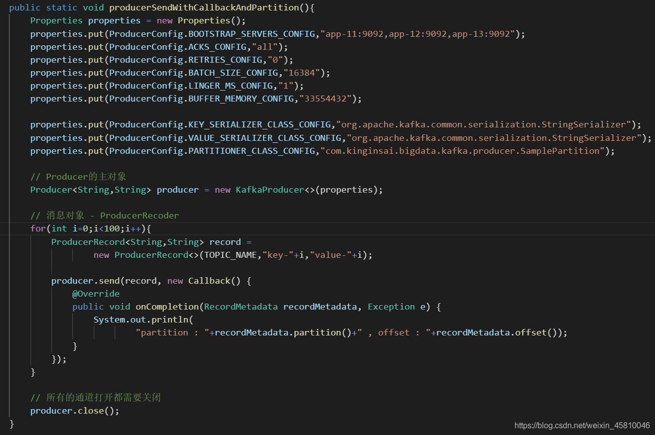Click the comment "// 消息对象 - ProducerRecoder"
Image resolution: width=655 pixels, height=435 pixels.
tap(105, 216)
